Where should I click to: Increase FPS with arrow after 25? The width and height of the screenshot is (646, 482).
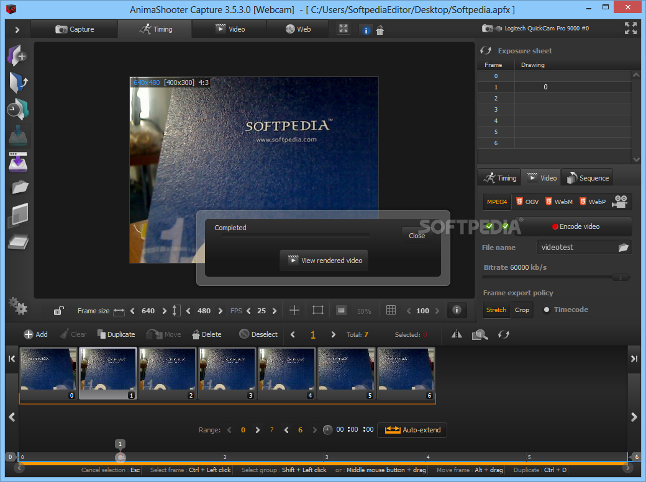(x=275, y=311)
